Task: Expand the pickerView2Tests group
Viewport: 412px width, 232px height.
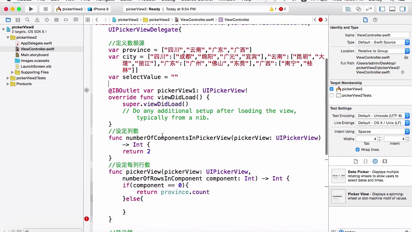Action: coord(8,78)
